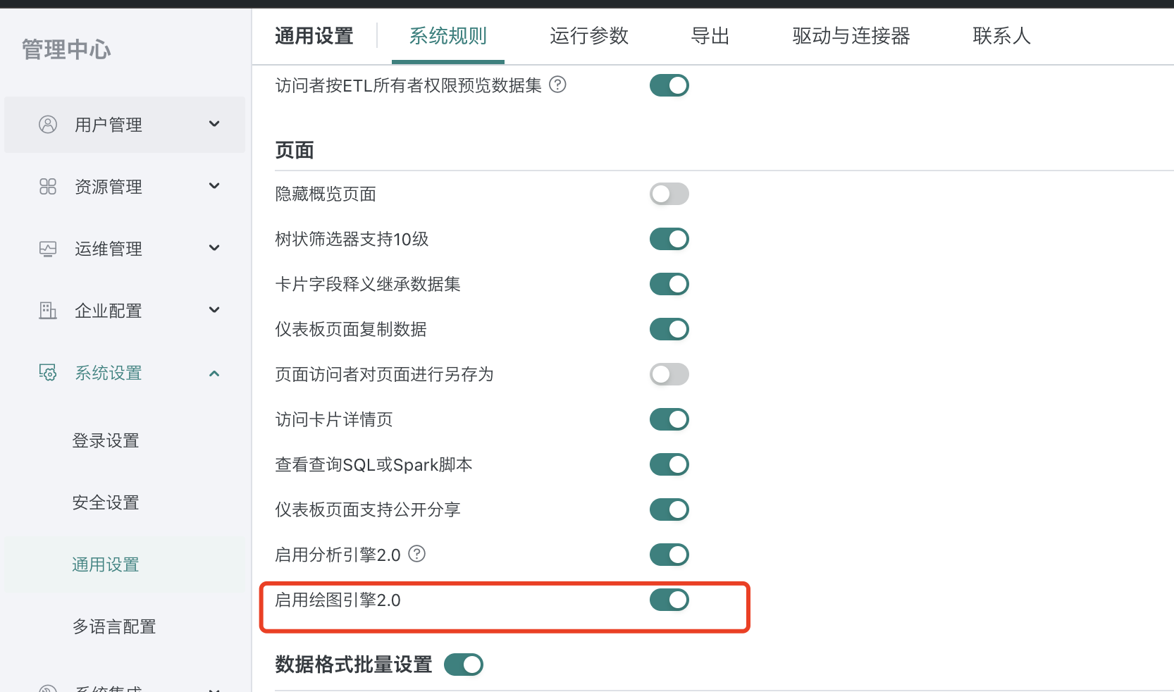This screenshot has width=1174, height=692.
Task: Select 多语言配置 in the sidebar
Action: tap(113, 626)
